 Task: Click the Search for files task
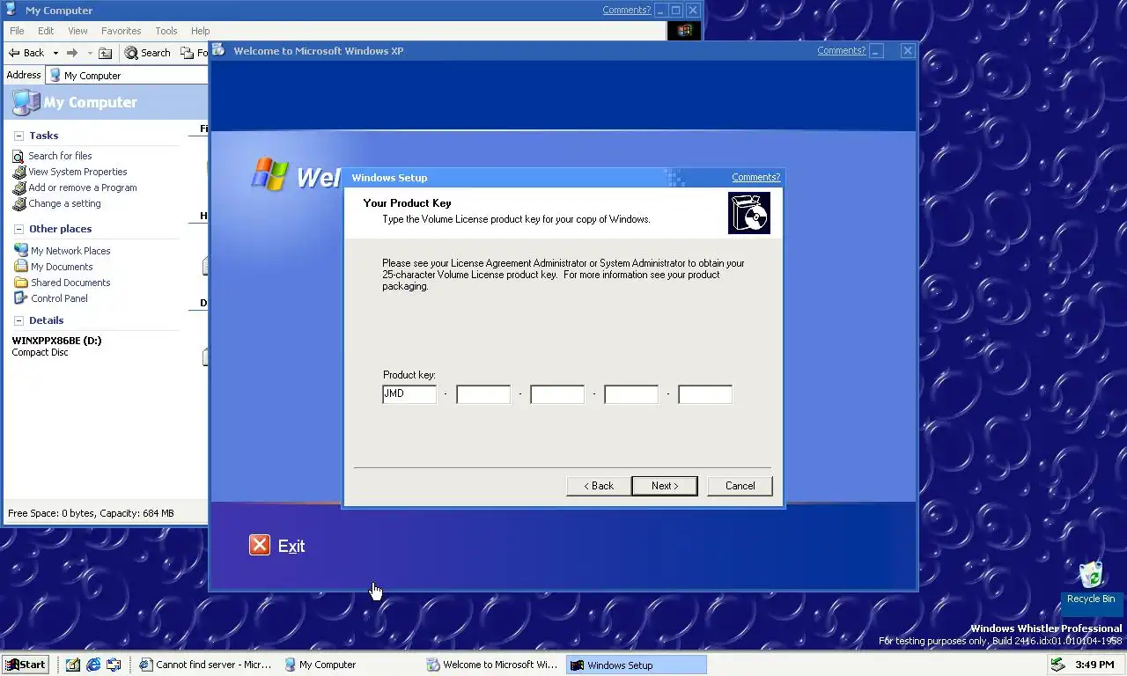[60, 156]
